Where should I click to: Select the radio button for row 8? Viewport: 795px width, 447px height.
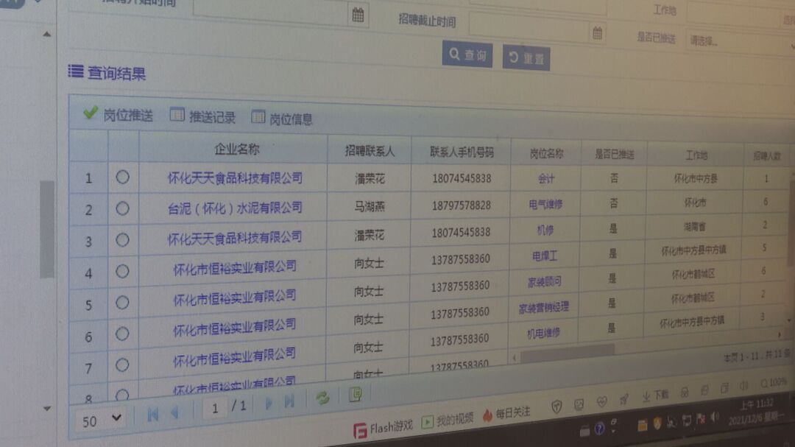(122, 394)
